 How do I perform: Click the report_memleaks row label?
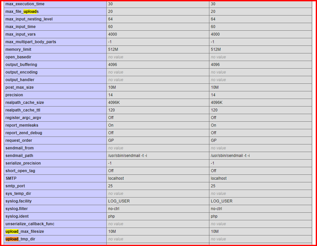coord(22,125)
